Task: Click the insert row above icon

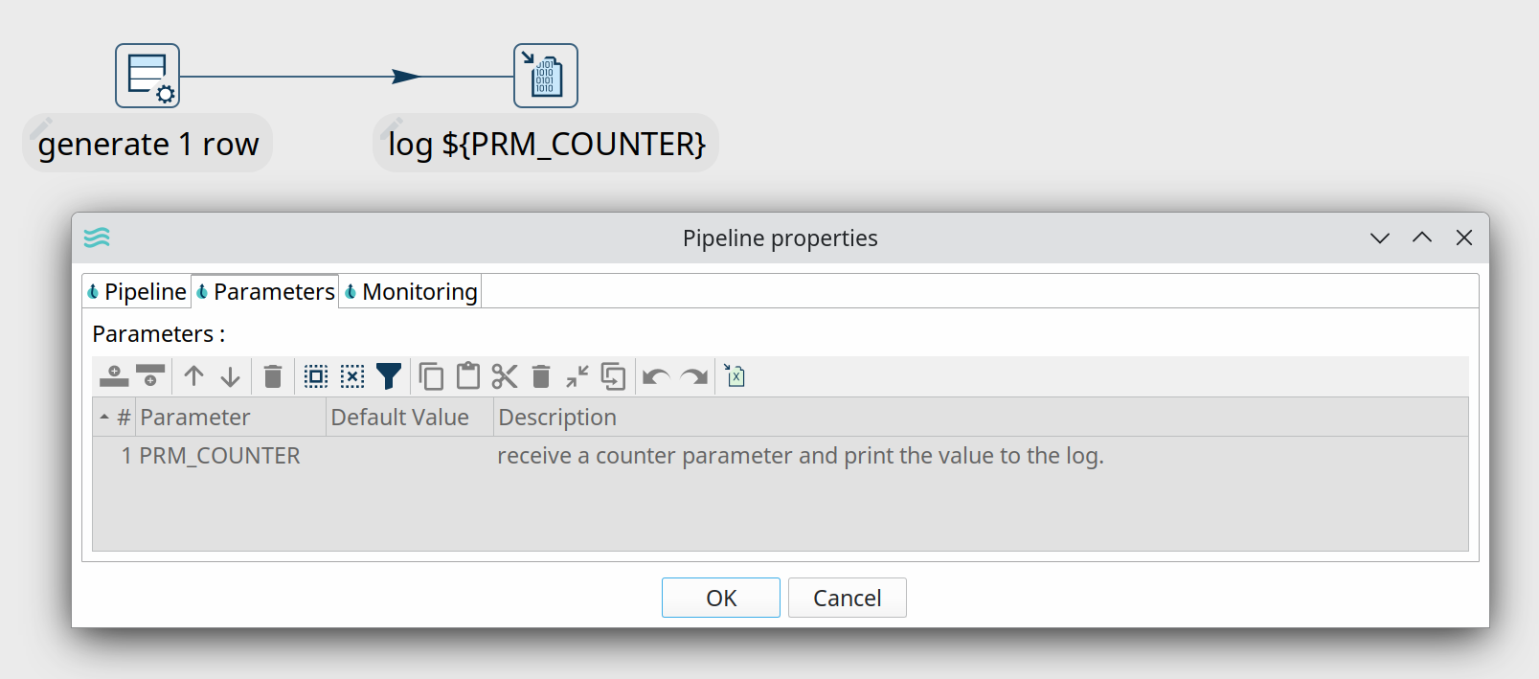Action: [x=114, y=376]
